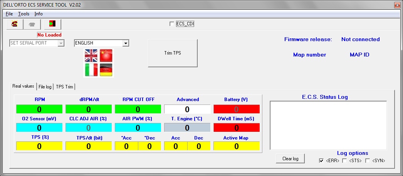403x176 pixels.
Task: Click the 'MAP ID' label
Action: point(359,55)
